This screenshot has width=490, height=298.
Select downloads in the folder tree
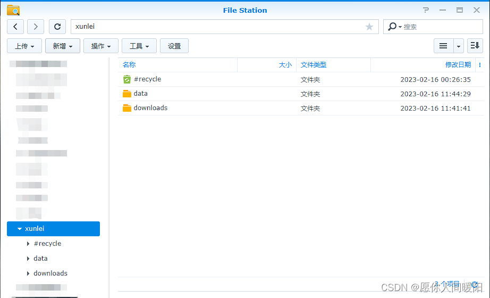[50, 274]
